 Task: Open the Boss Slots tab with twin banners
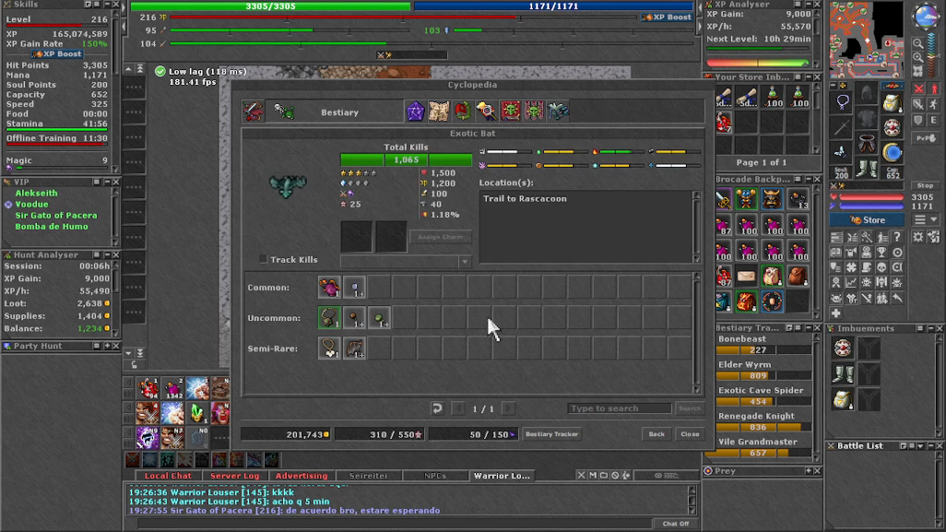coord(534,112)
